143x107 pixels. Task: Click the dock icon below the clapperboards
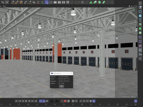point(68,2)
